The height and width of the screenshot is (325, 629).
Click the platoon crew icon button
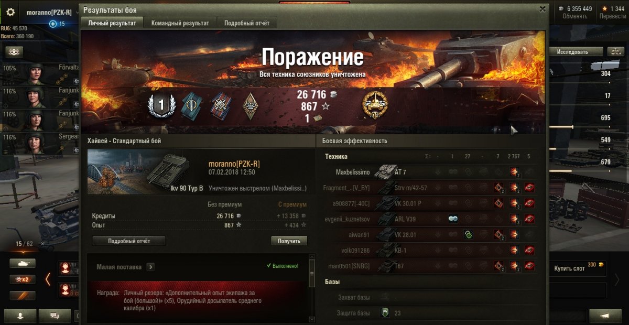[x=14, y=51]
